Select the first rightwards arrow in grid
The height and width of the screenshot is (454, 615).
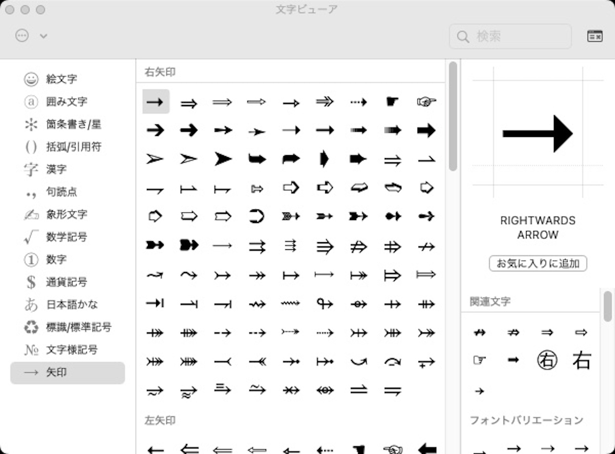pos(156,101)
